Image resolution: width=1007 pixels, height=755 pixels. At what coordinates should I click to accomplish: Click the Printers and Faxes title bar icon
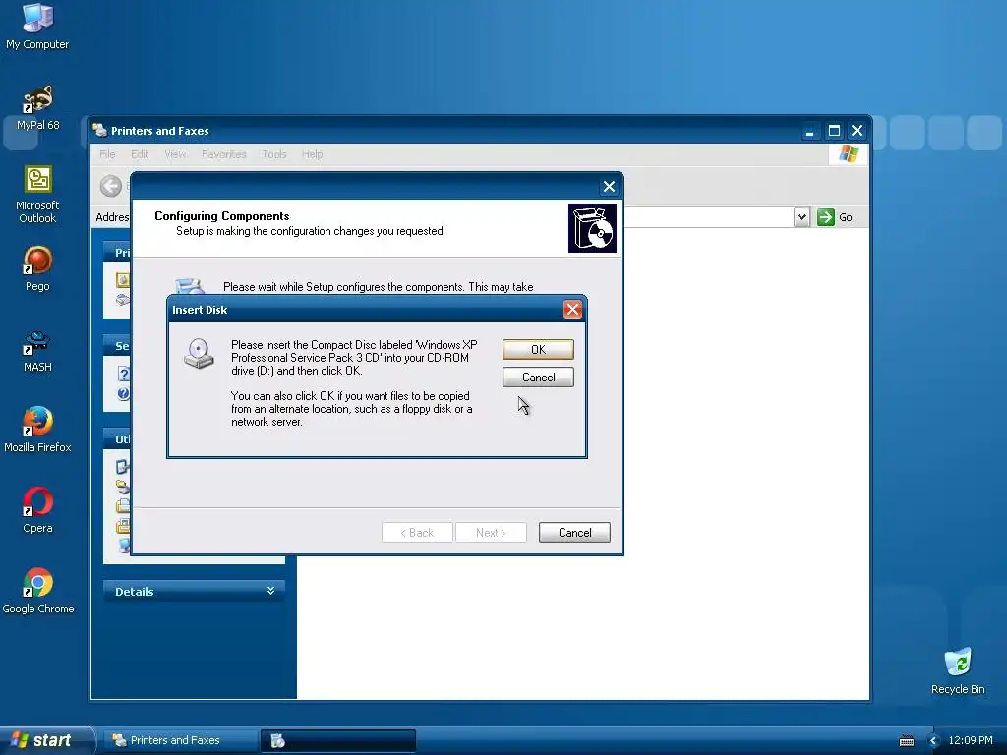pyautogui.click(x=99, y=131)
